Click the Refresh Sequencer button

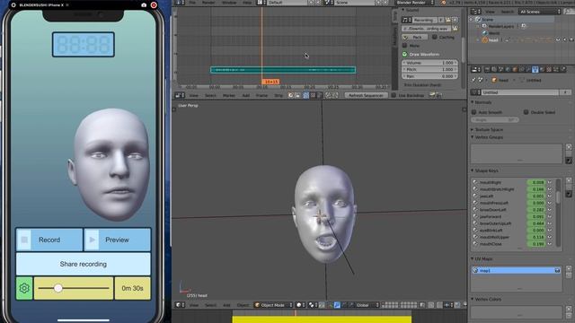tap(366, 95)
